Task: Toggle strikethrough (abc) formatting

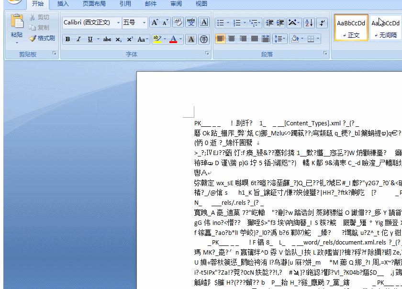Action: point(107,39)
